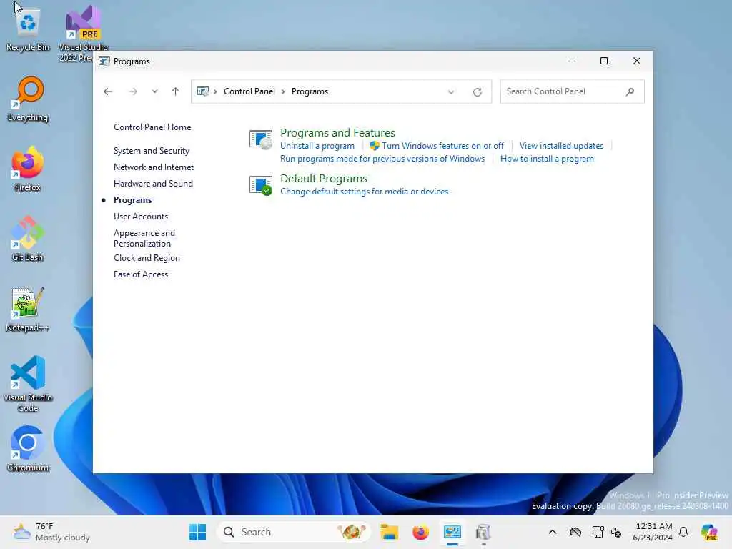Expand chevron between Control Panel and Programs

tap(283, 92)
